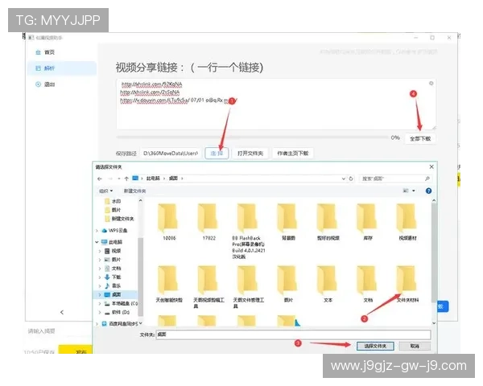Select the 图片 folder in file grid
The width and height of the screenshot is (483, 386).
pos(288,284)
